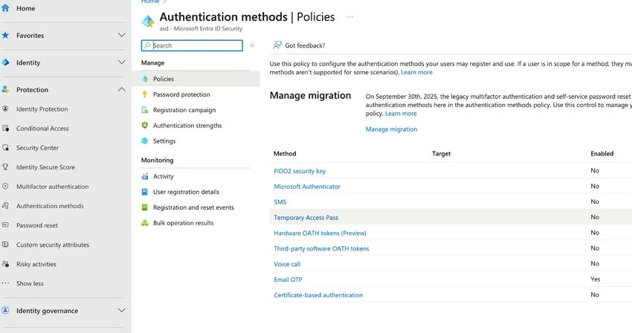Screen dimensions: 632x333
Task: Click the Identity Secure Score trophy icon
Action: pos(5,167)
